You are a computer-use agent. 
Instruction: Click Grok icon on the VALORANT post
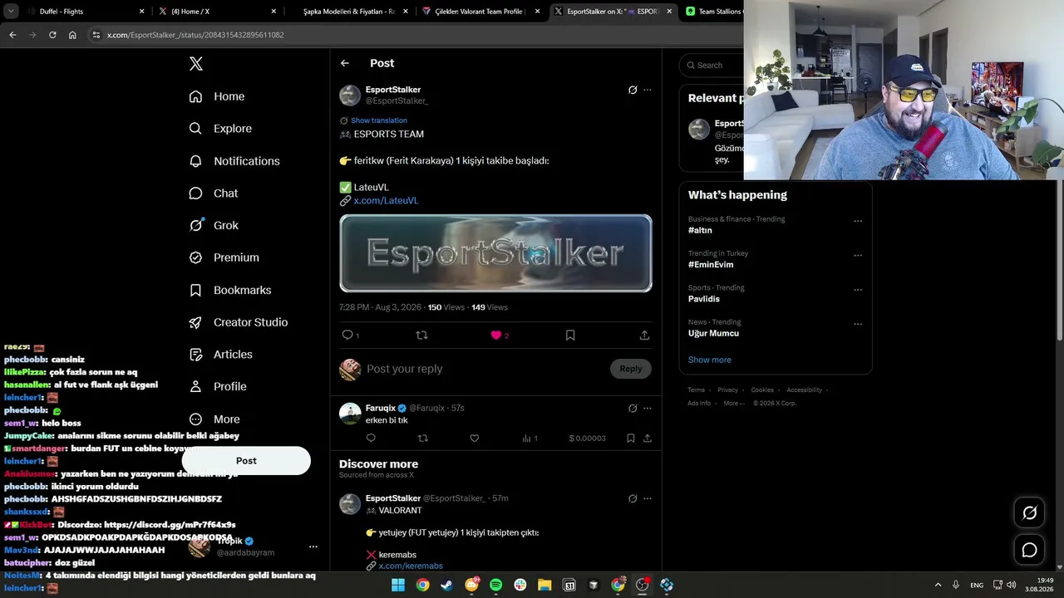tap(633, 498)
